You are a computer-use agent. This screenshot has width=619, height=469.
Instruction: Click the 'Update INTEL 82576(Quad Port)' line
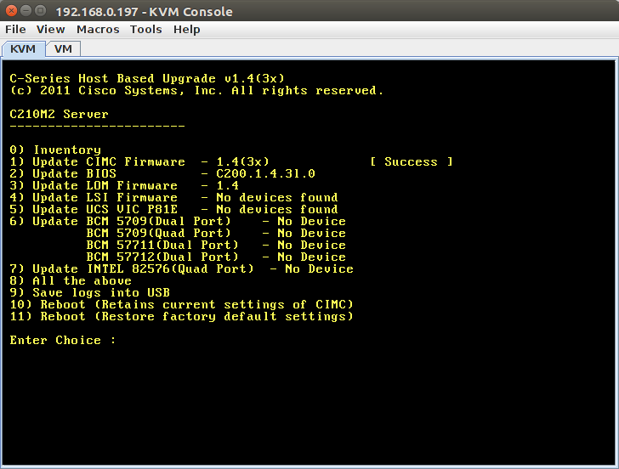pos(182,269)
